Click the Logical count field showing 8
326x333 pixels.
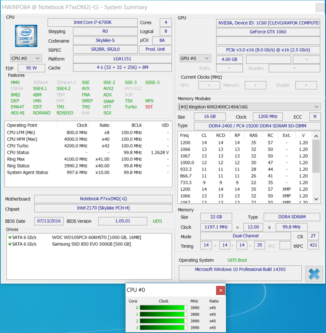tap(166, 32)
